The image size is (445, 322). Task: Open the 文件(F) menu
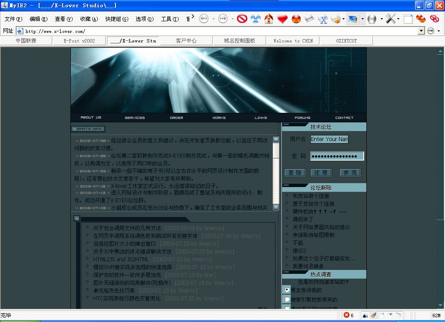[x=13, y=19]
